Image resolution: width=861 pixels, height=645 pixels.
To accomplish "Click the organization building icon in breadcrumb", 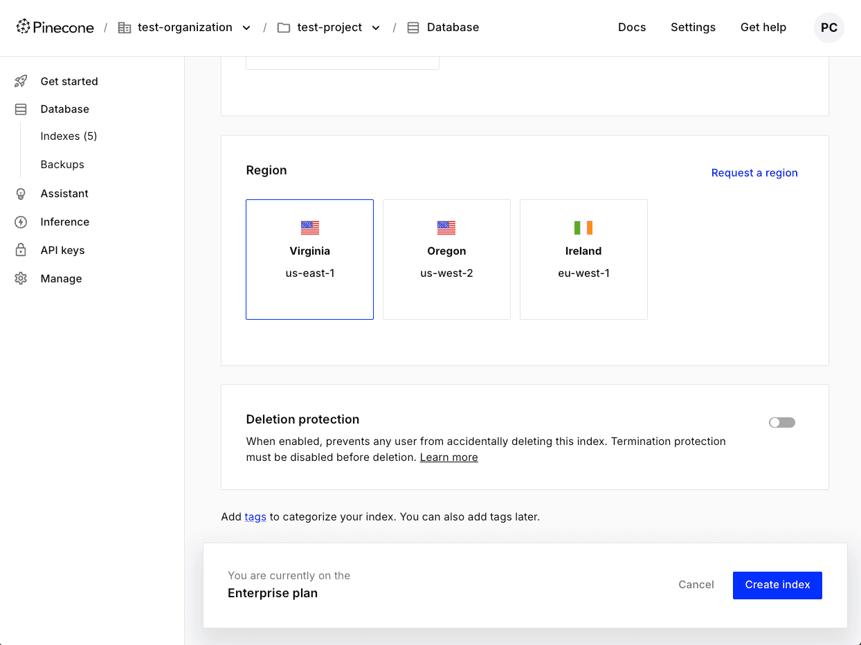I will point(125,27).
